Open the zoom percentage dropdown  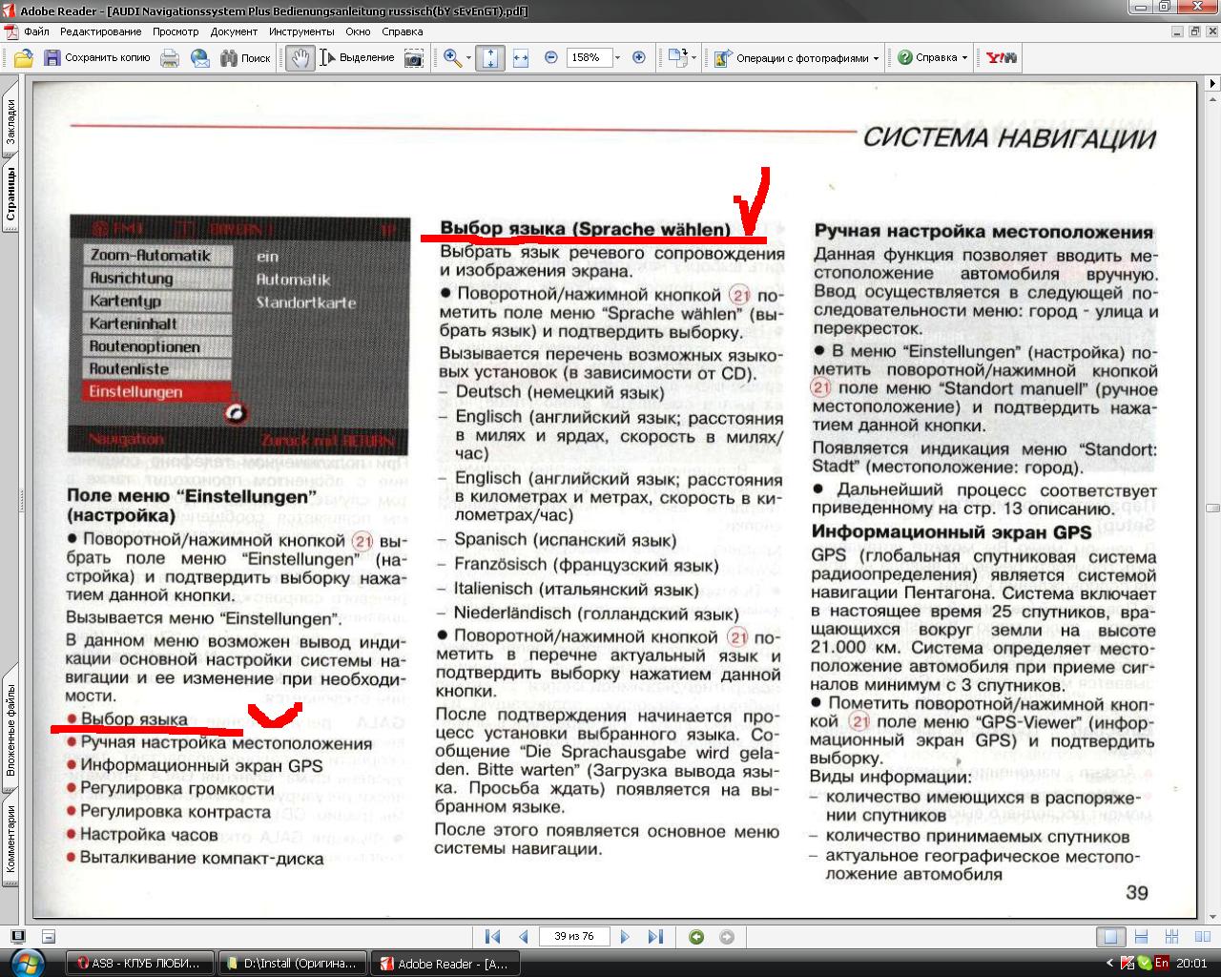coord(617,58)
